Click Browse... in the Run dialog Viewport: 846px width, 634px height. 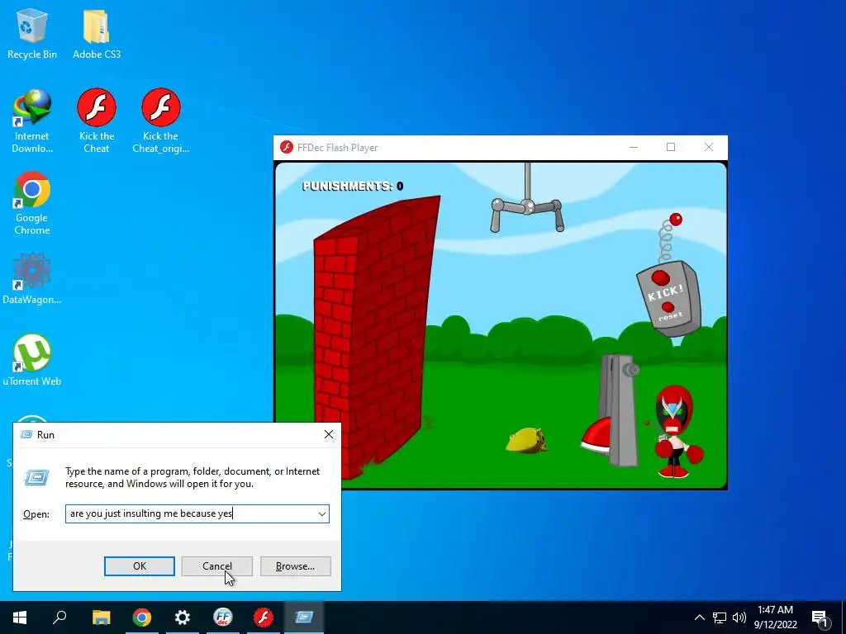[x=295, y=566]
